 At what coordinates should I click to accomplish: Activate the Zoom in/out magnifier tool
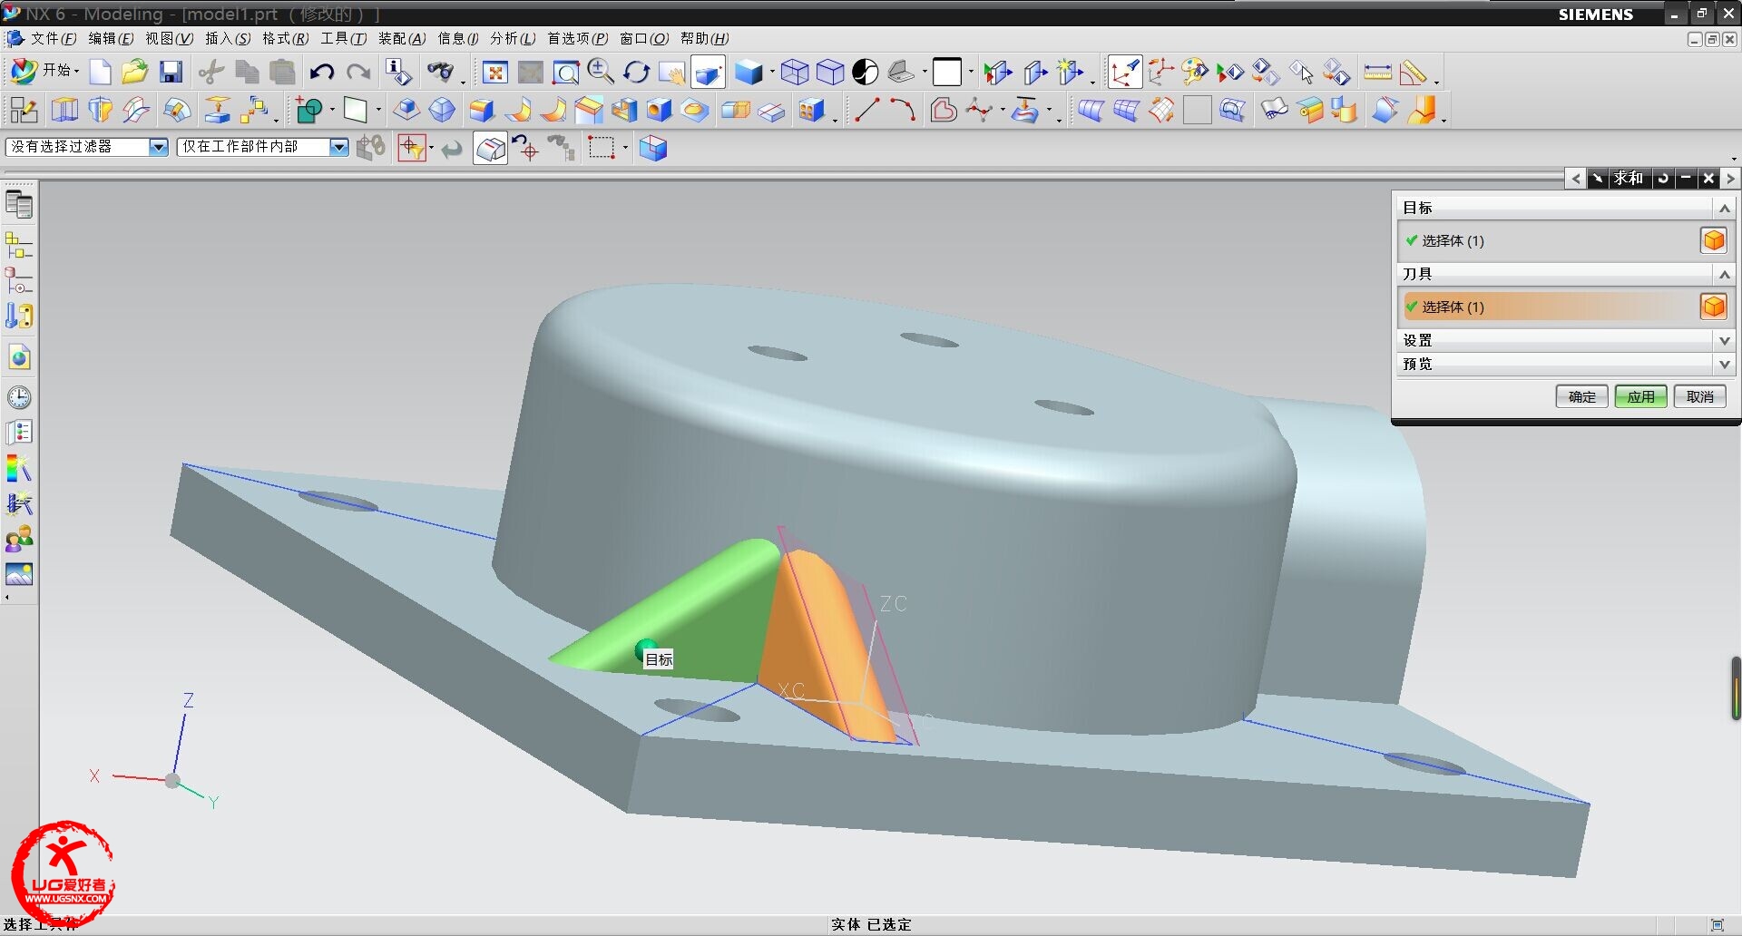pos(600,72)
